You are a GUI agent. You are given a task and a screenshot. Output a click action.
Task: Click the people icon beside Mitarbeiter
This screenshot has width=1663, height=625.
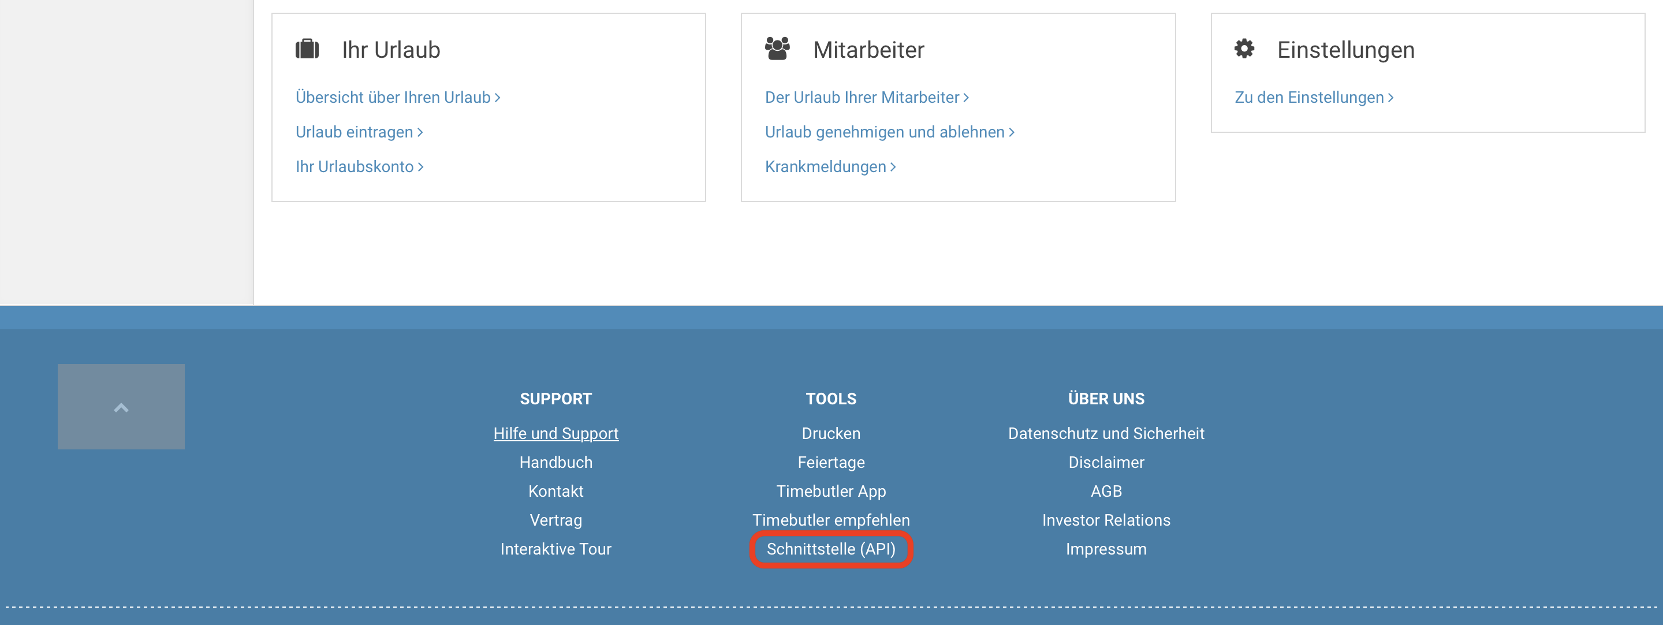point(777,49)
